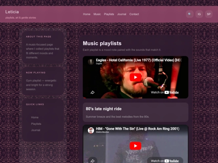Open Playlists in top navigation
The image size is (218, 163).
109,14
